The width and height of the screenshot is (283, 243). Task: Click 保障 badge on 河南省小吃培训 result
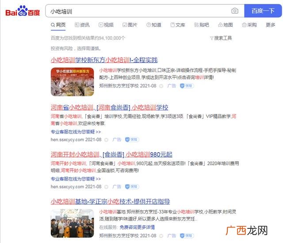tap(132, 140)
